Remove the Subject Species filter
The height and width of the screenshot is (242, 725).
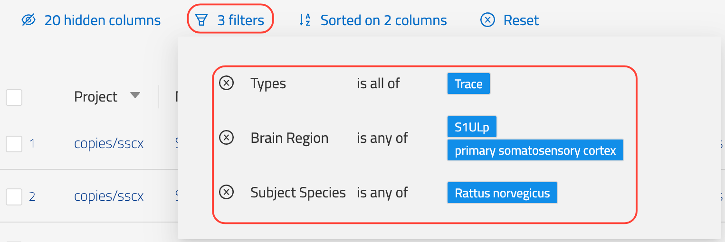tap(226, 193)
